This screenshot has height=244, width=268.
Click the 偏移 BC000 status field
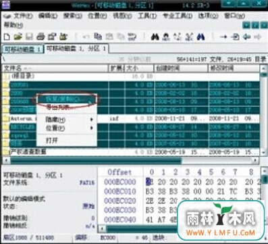tap(96, 238)
